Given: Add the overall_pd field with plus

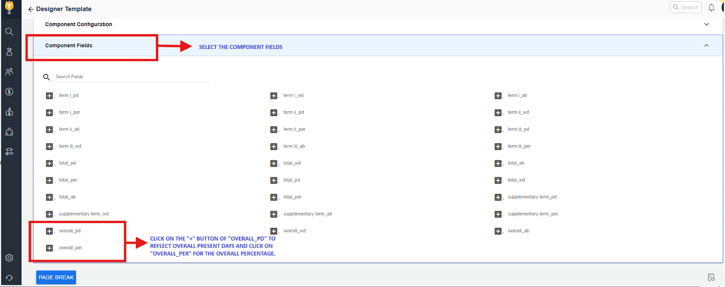Looking at the screenshot, I should 49,231.
